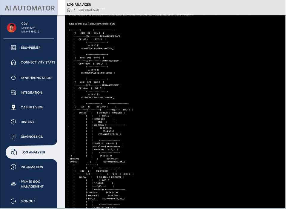Click the Primer Box Management icon
Screen dimensions: 286x209
pyautogui.click(x=13, y=184)
